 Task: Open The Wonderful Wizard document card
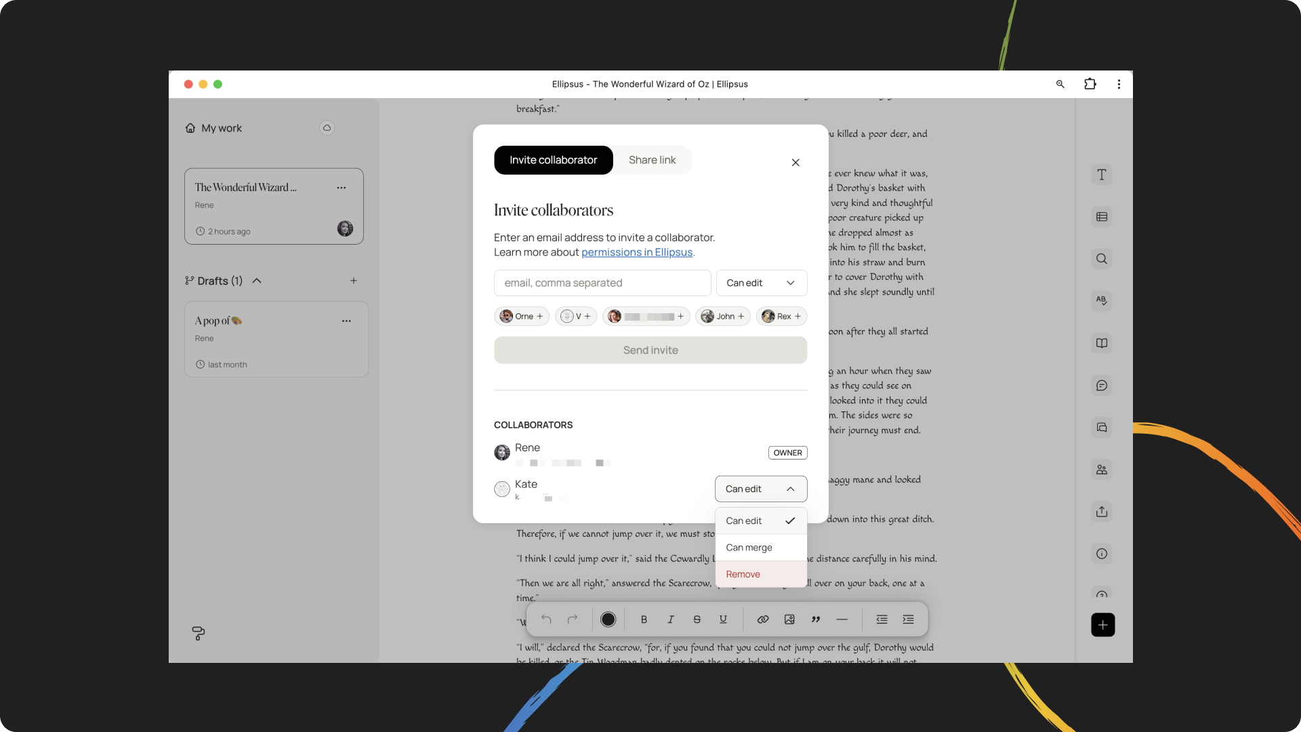tap(274, 206)
